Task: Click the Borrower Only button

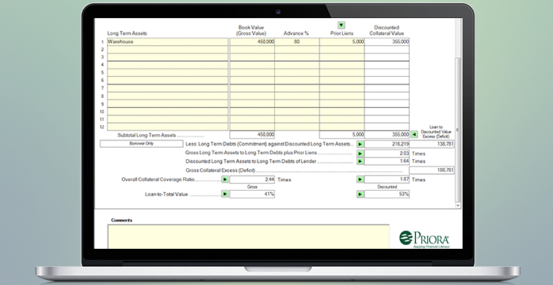Action: (x=142, y=144)
